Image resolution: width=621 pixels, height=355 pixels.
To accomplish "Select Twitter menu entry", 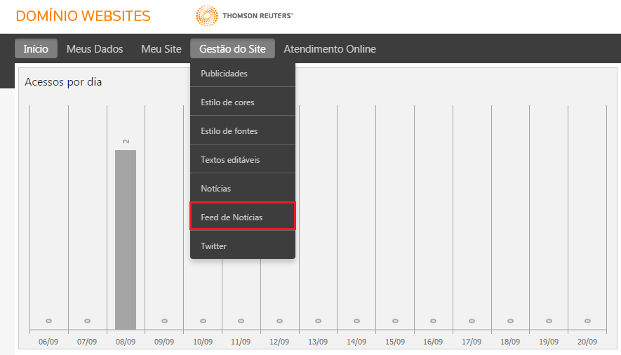I will click(243, 246).
